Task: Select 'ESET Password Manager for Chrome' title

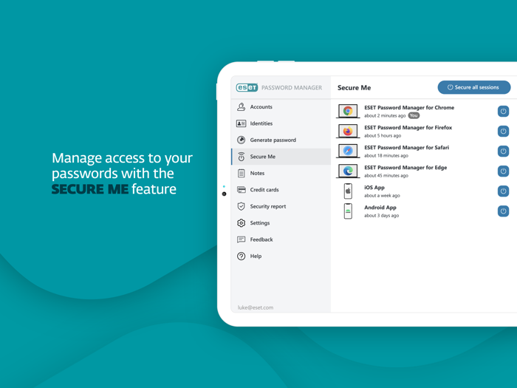Action: pos(409,108)
